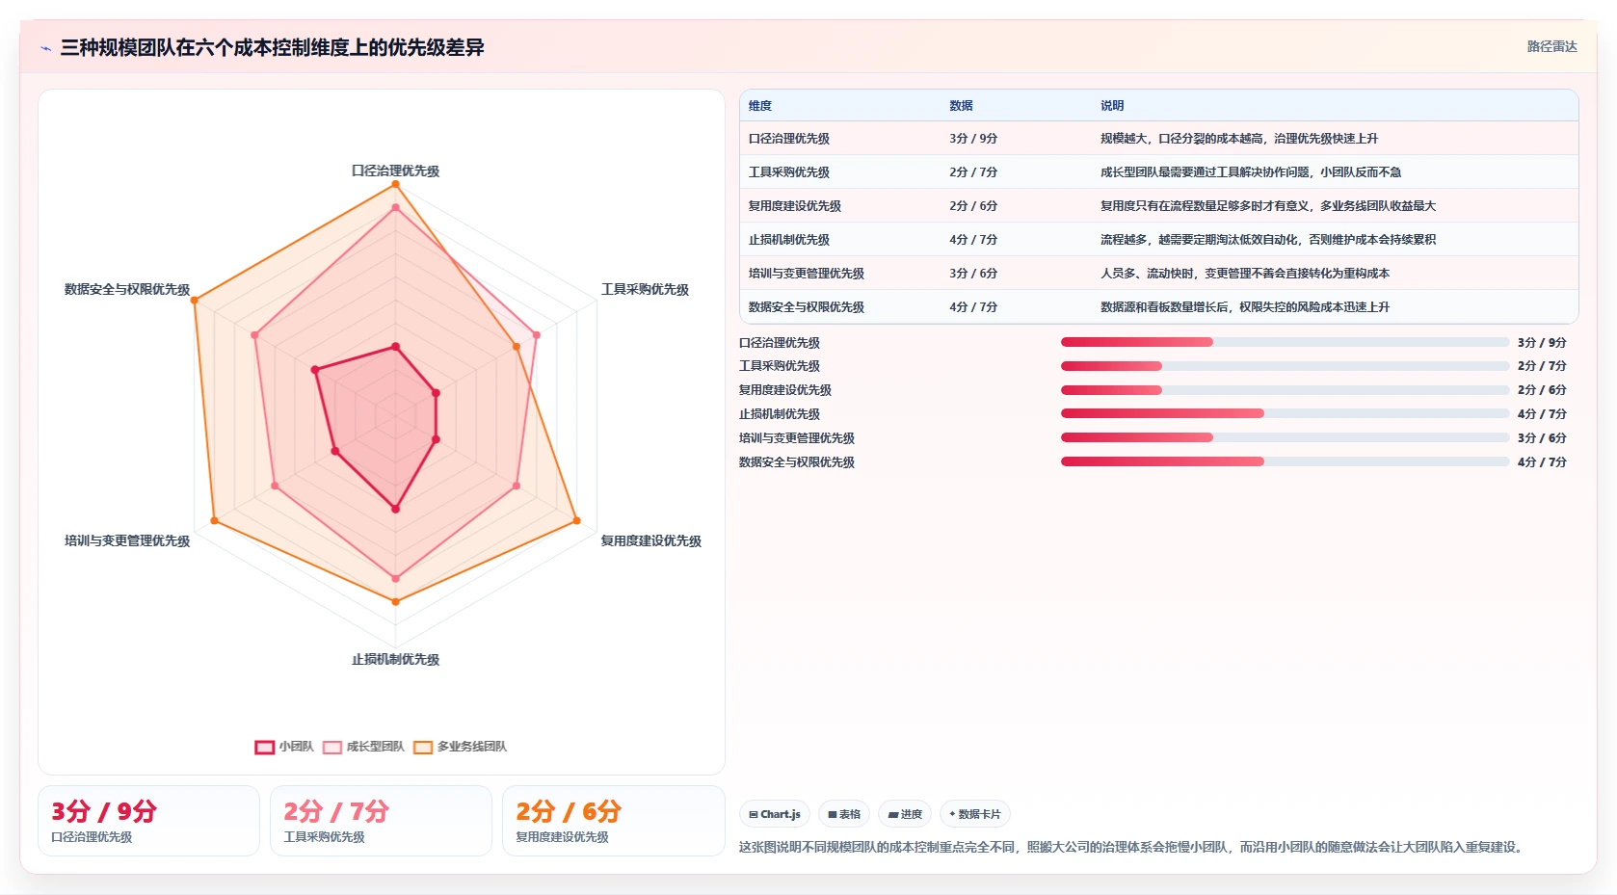
Task: Click 4分 / 7分 in the table's 止损机制优先级 row
Action: 973,240
